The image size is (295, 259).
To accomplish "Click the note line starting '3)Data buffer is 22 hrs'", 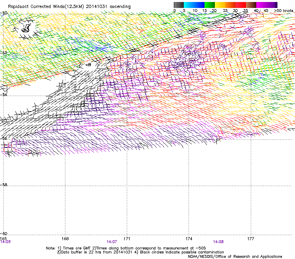I will coord(140,252).
